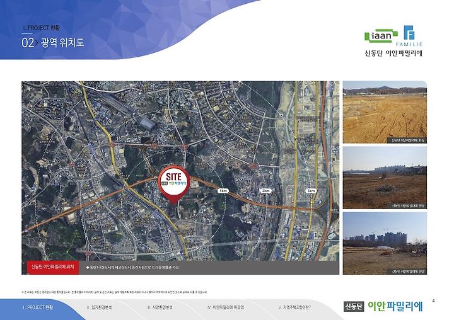Click the gray map caption starting with '동탄1·2신도시'
Image resolution: width=454 pixels, height=320 pixels.
click(x=132, y=267)
